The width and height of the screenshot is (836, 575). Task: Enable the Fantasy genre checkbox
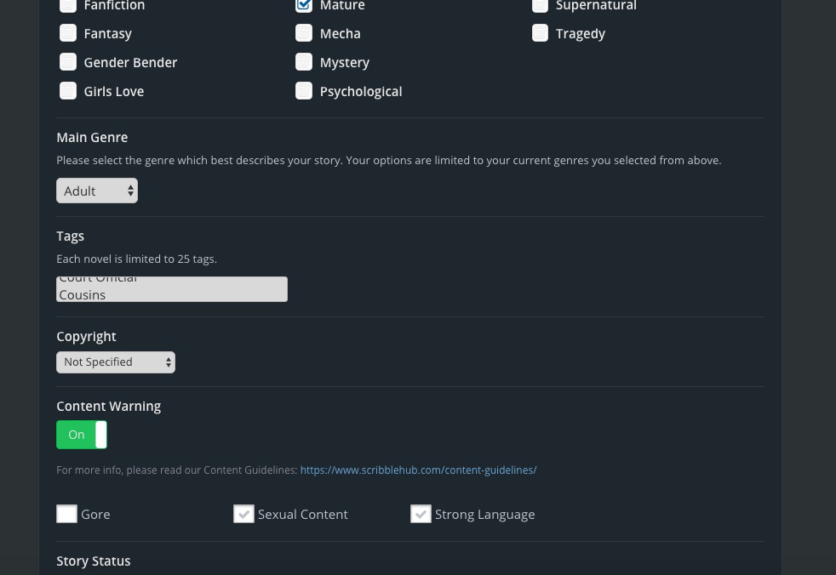click(x=68, y=34)
